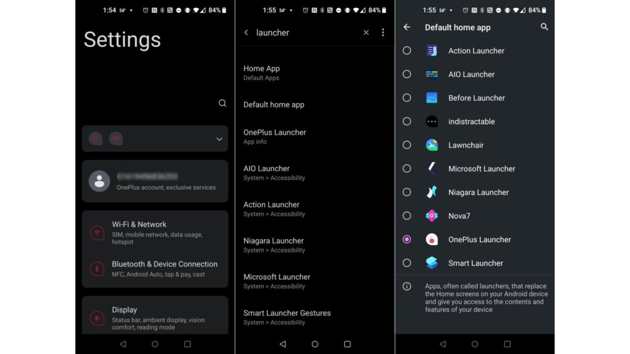Select OnePlus Launcher radio button
Viewport: 630px width, 354px height.
click(407, 240)
